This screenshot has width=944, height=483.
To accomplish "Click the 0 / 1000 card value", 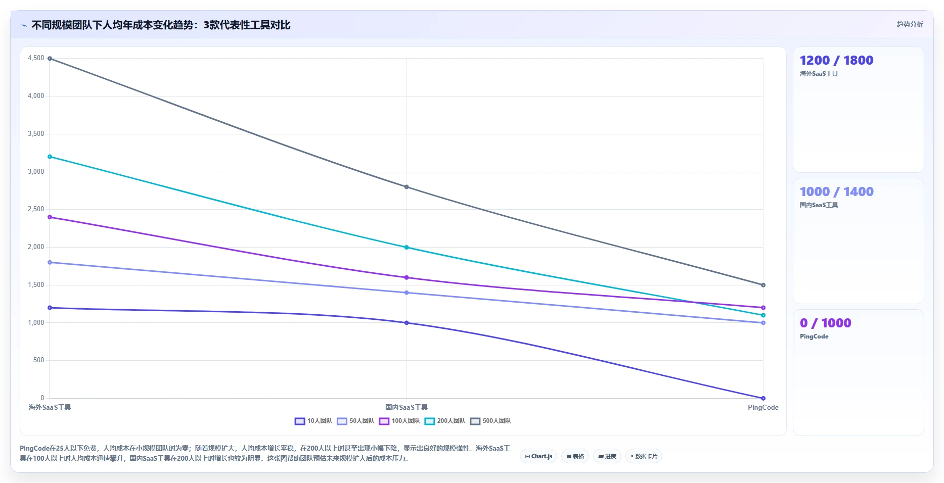I will [x=825, y=323].
